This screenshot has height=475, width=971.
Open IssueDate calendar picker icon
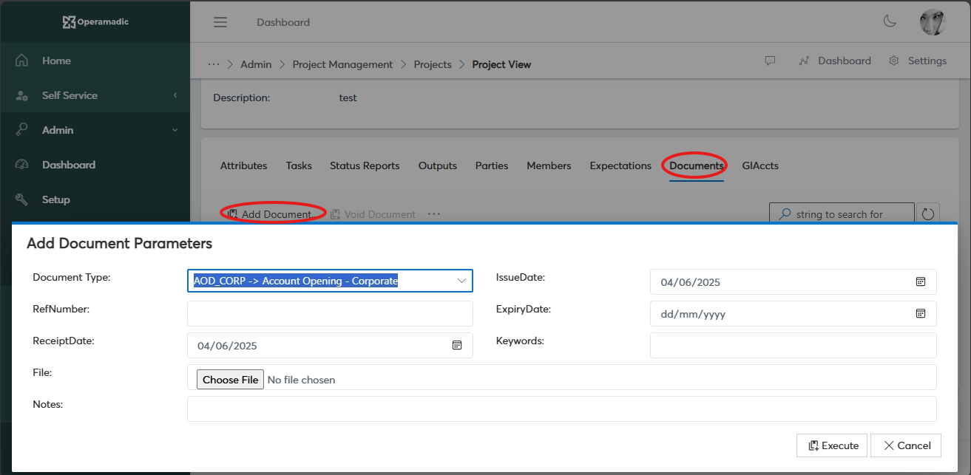click(x=921, y=281)
